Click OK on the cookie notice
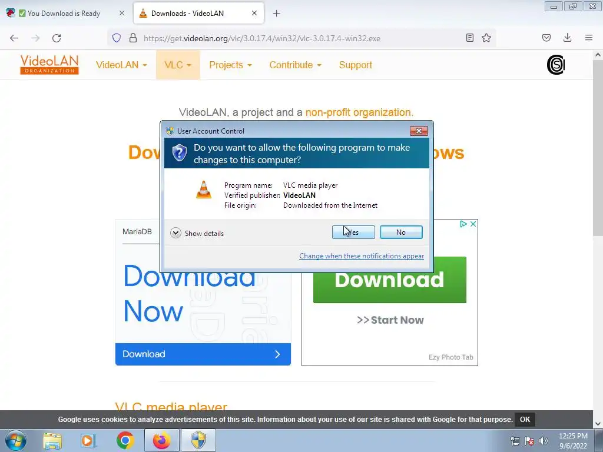603x452 pixels. coord(525,419)
